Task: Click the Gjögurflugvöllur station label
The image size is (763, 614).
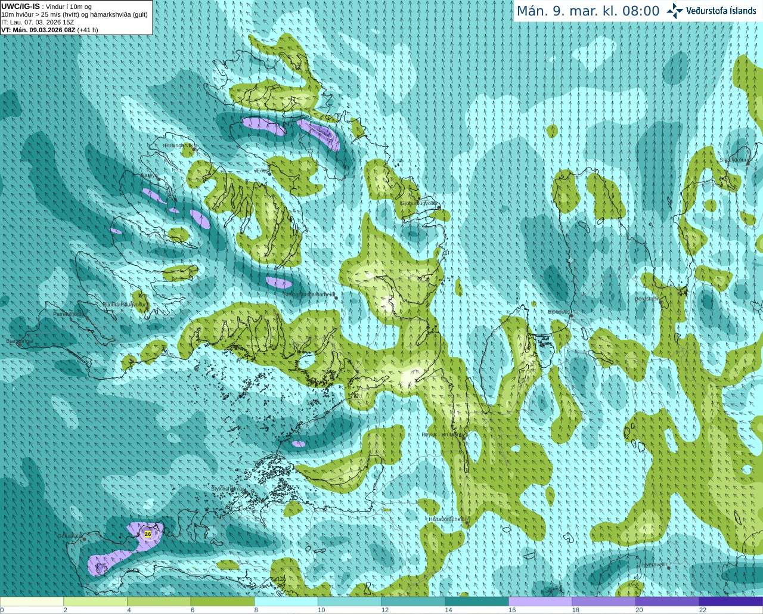Action: tap(418, 203)
